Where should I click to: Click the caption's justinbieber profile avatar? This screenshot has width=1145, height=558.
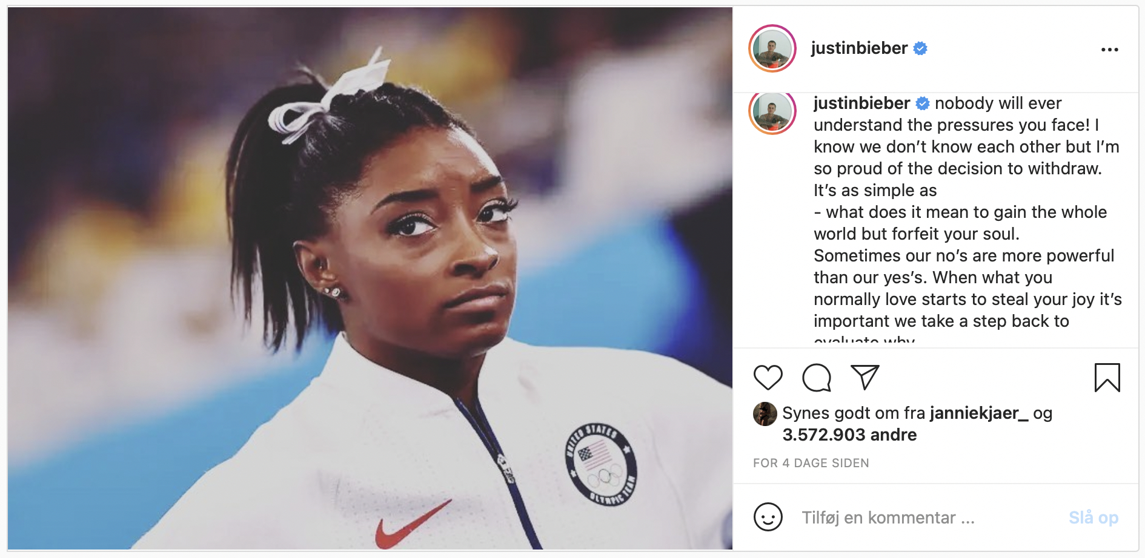[772, 113]
